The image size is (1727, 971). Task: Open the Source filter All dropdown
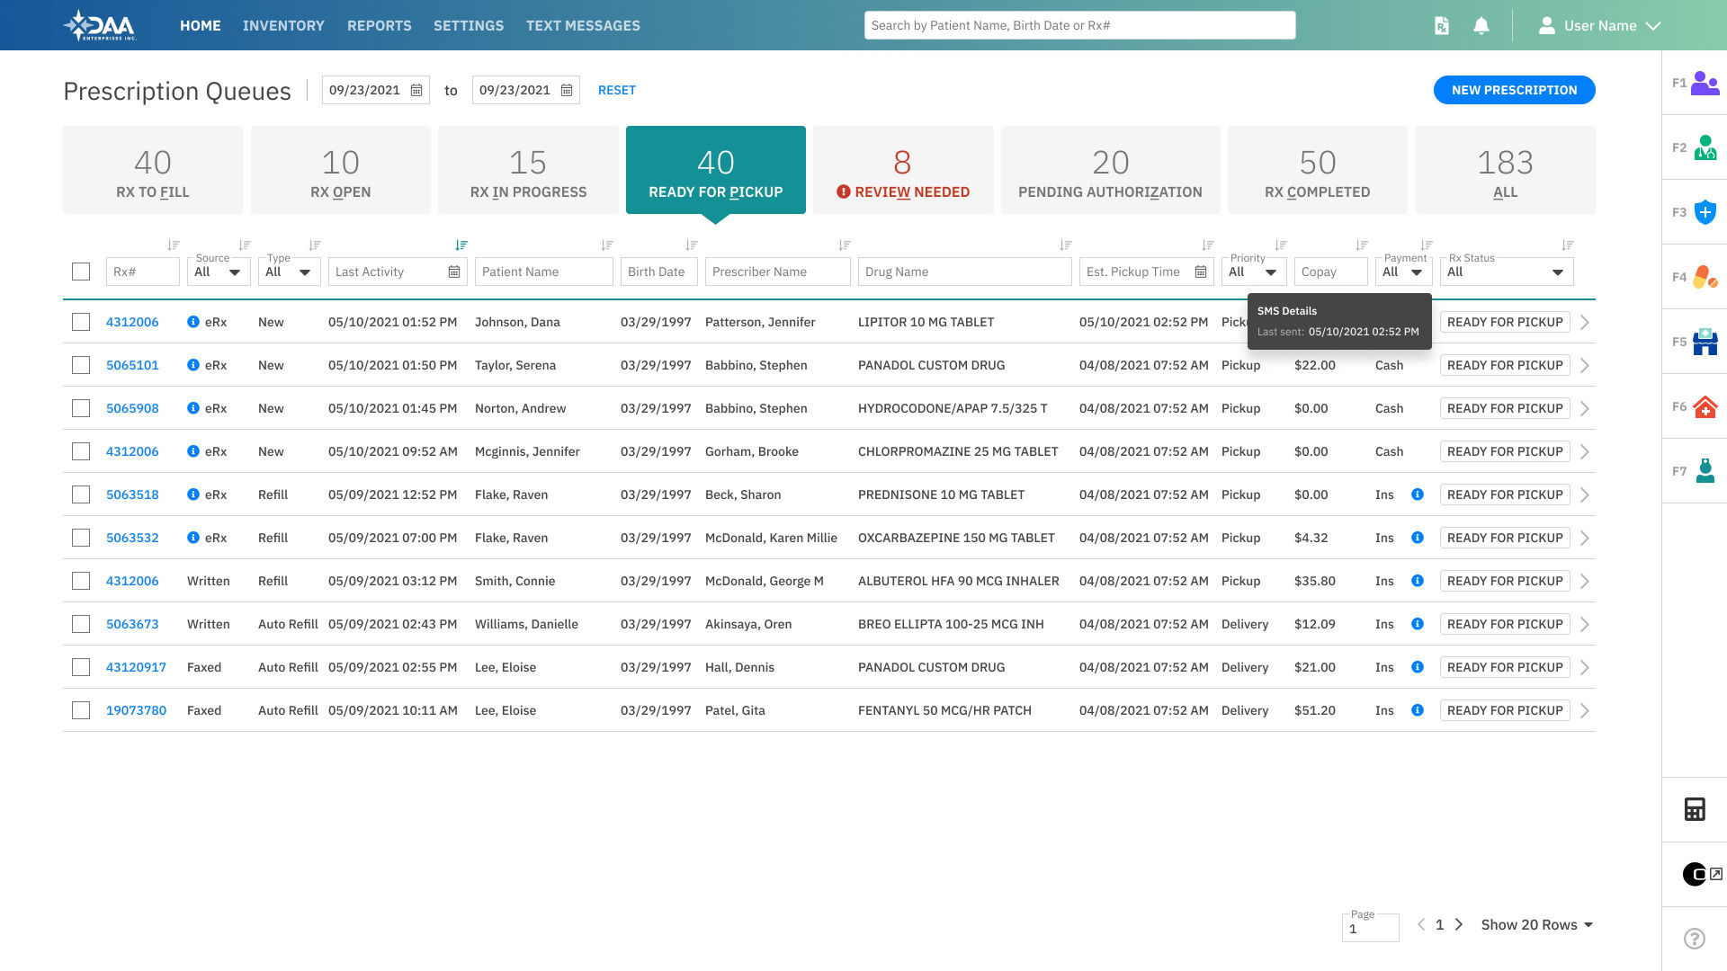click(219, 271)
